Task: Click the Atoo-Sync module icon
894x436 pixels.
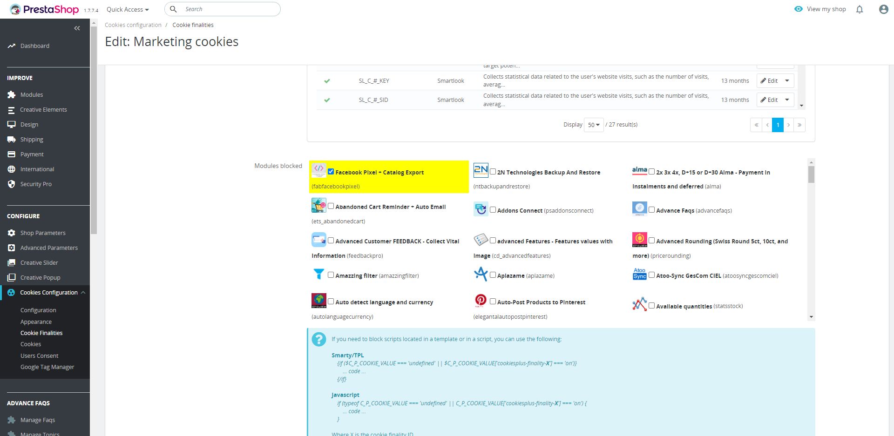Action: [640, 274]
